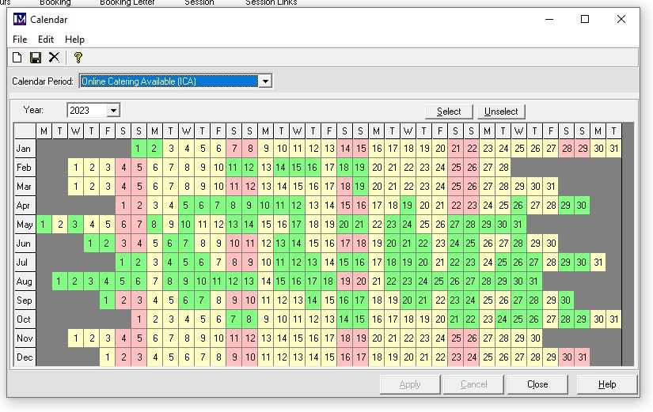Click the greyed Cancel button
Viewport: 653px width, 412px height.
click(473, 384)
